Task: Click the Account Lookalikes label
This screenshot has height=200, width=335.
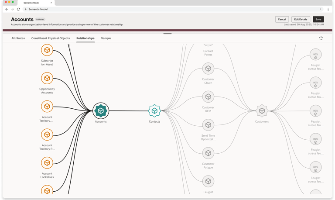Action: pos(47,176)
